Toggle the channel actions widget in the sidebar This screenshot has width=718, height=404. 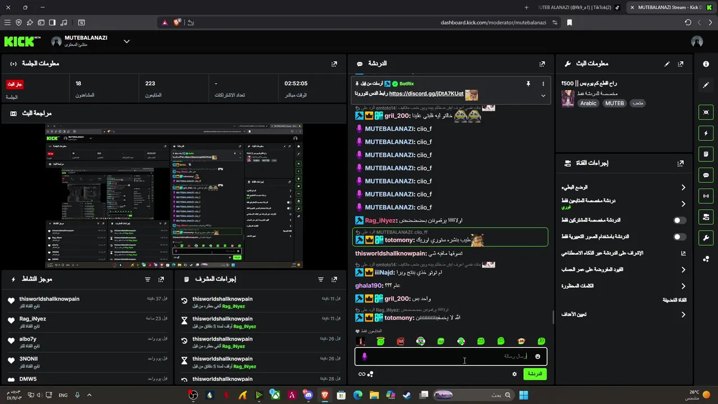pyautogui.click(x=706, y=217)
